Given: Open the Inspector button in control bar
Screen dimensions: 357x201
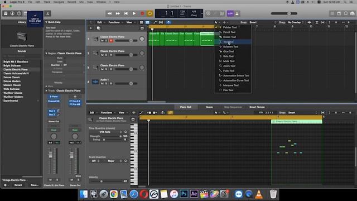Looking at the screenshot, I should pos(12,13).
